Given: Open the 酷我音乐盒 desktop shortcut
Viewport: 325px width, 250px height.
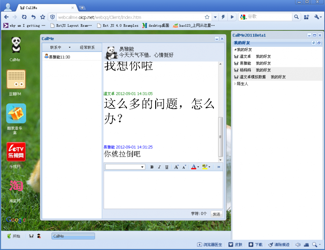Looking at the screenshot, I should [x=16, y=114].
